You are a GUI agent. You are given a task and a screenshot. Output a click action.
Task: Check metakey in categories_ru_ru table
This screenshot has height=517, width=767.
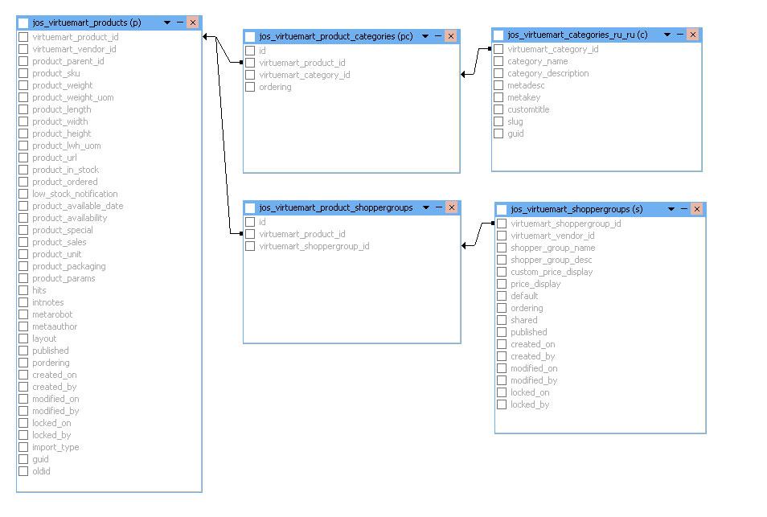pos(498,97)
